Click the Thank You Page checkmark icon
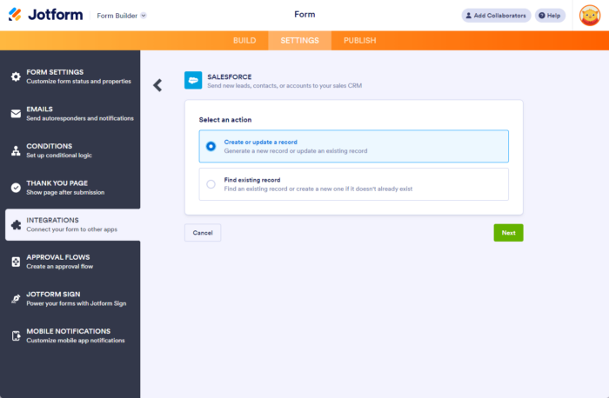 [16, 188]
